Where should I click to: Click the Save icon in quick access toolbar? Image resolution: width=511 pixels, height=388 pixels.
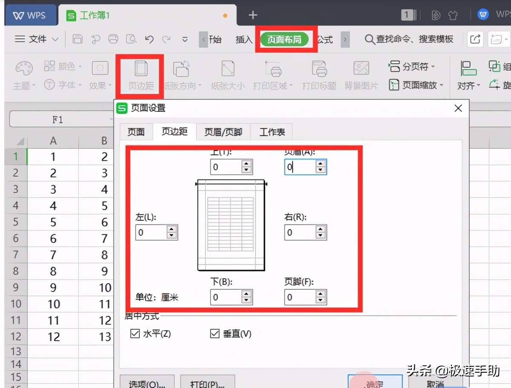coord(78,39)
